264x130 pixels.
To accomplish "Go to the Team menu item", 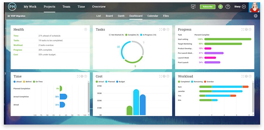I will coord(66,7).
